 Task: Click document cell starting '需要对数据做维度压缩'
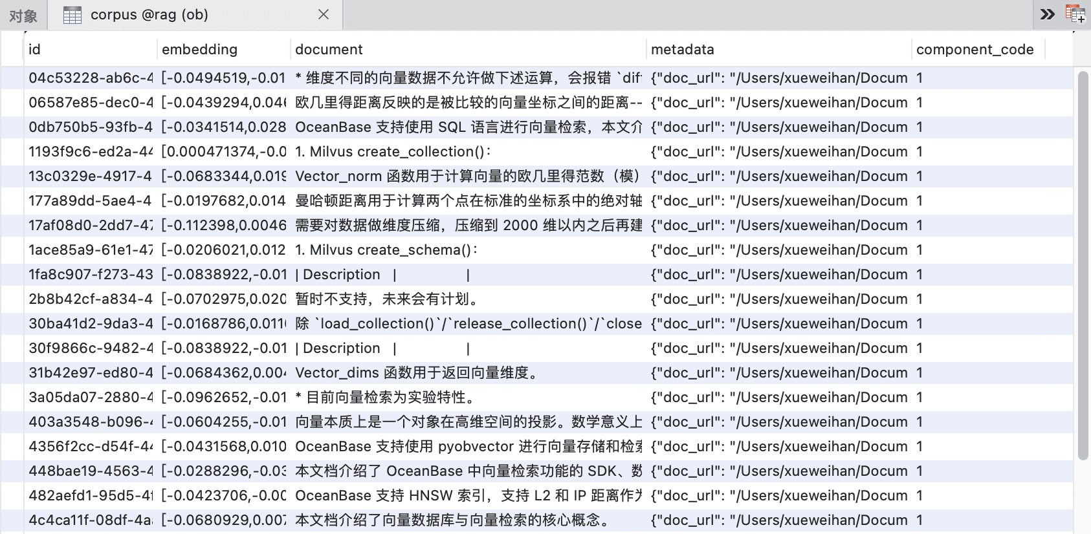[x=468, y=225]
